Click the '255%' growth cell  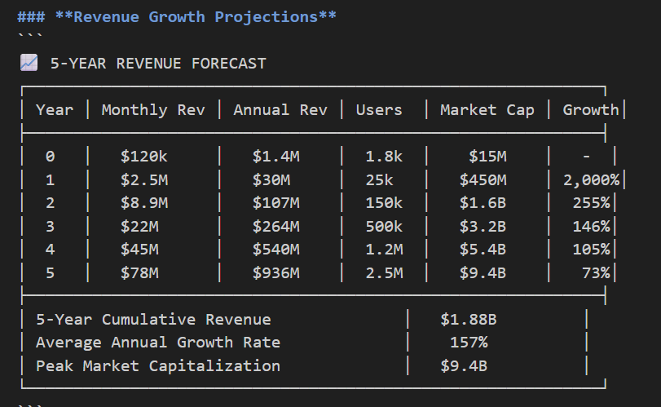point(591,203)
